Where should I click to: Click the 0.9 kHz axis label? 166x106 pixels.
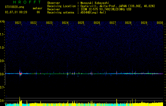tap(2, 61)
